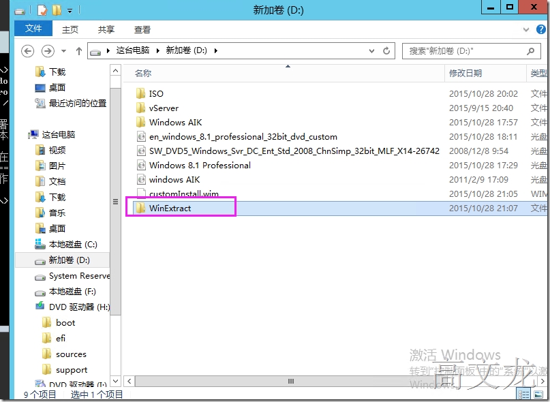Viewport: 550px width, 402px height.
Task: Go up one folder level
Action: click(x=79, y=51)
